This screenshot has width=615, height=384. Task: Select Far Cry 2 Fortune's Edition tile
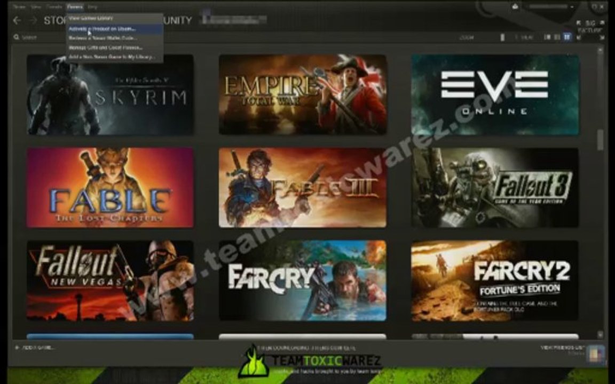[x=495, y=281]
